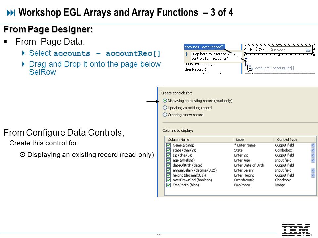
Task: Click the IBM logo
Action: pos(296,230)
